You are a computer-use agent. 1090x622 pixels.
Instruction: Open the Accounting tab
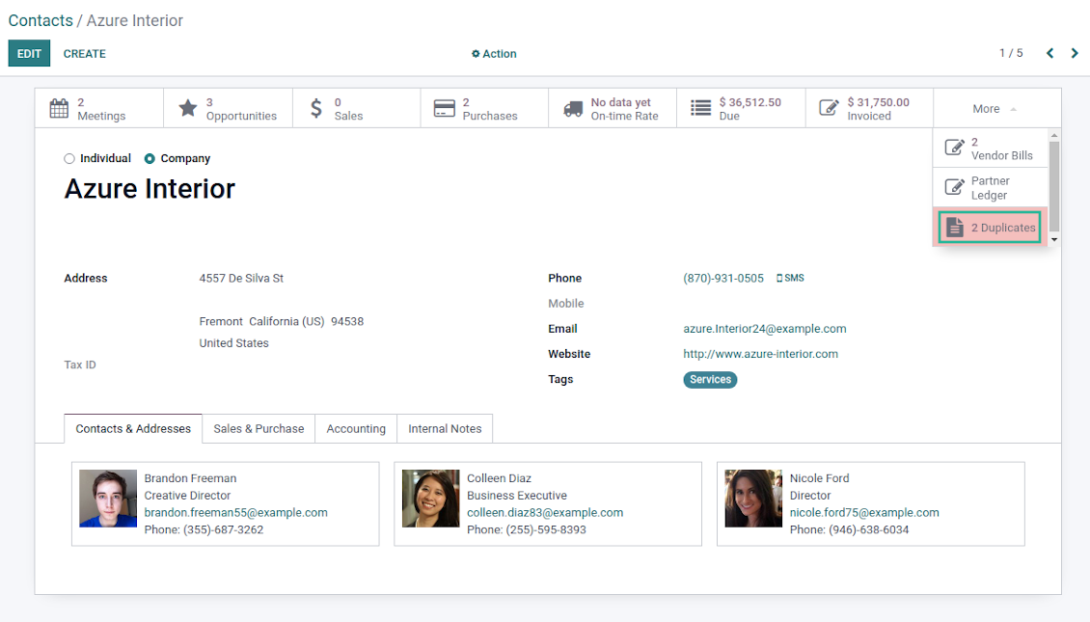coord(356,429)
